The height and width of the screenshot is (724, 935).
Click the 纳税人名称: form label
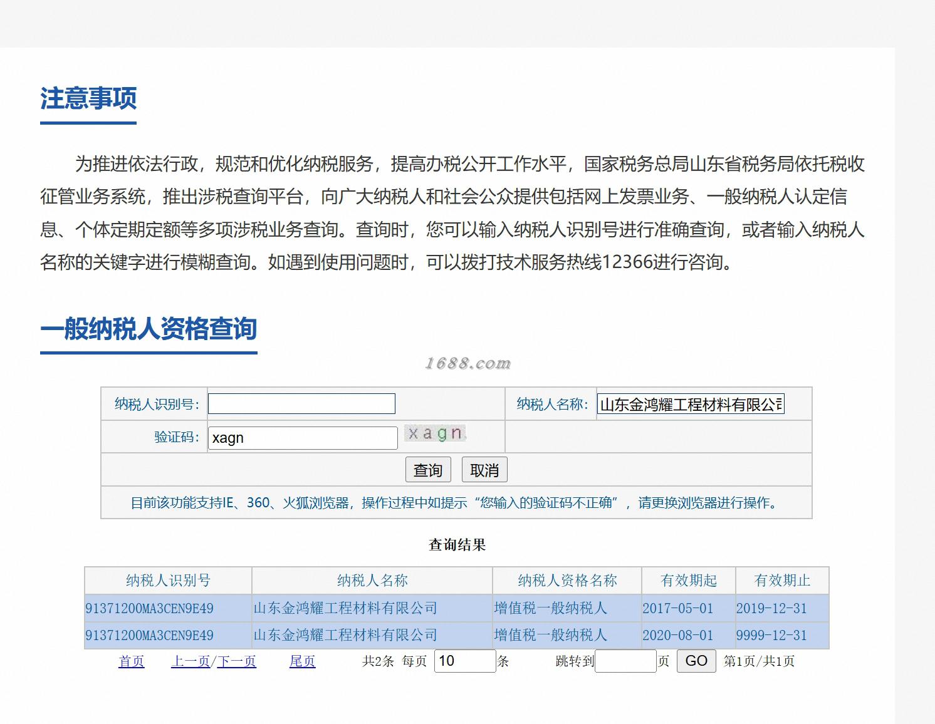tap(553, 404)
